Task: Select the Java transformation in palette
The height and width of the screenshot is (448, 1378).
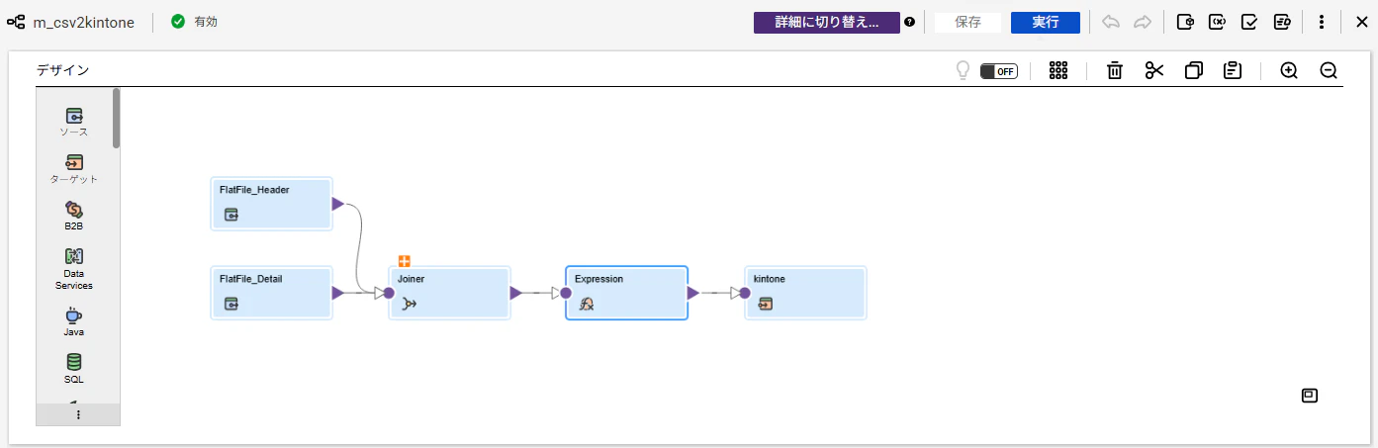Action: 74,321
